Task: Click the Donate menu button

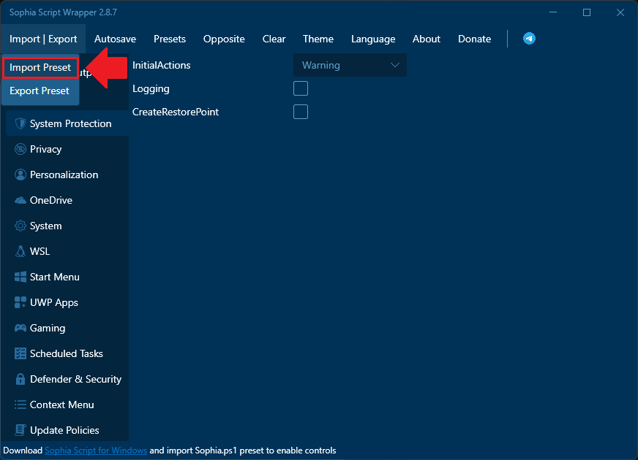Action: [x=474, y=39]
